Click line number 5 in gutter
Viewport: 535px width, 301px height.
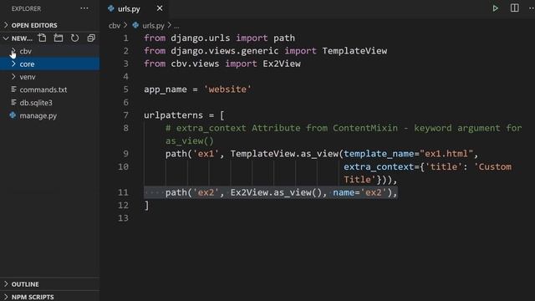(126, 89)
